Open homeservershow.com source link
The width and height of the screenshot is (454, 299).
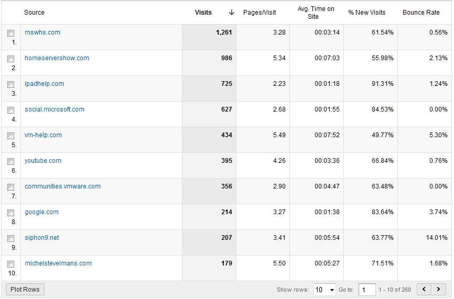pyautogui.click(x=57, y=58)
